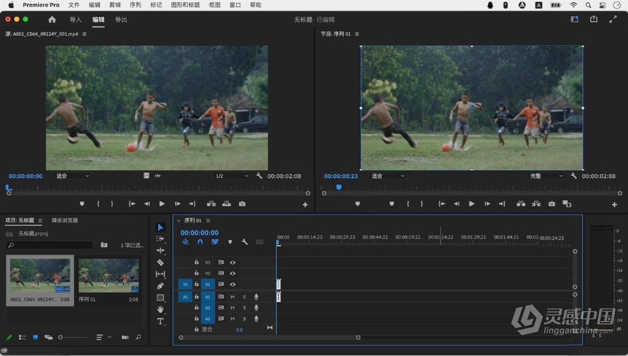Open Program monitor zoom level dropdown 适合
This screenshot has height=356, width=628.
(387, 176)
